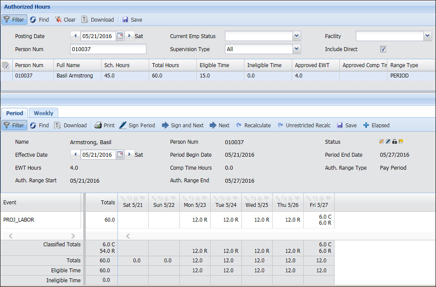Toggle the Filter button in Period toolbar
Viewport: 436px width, 287px height.
click(x=14, y=125)
